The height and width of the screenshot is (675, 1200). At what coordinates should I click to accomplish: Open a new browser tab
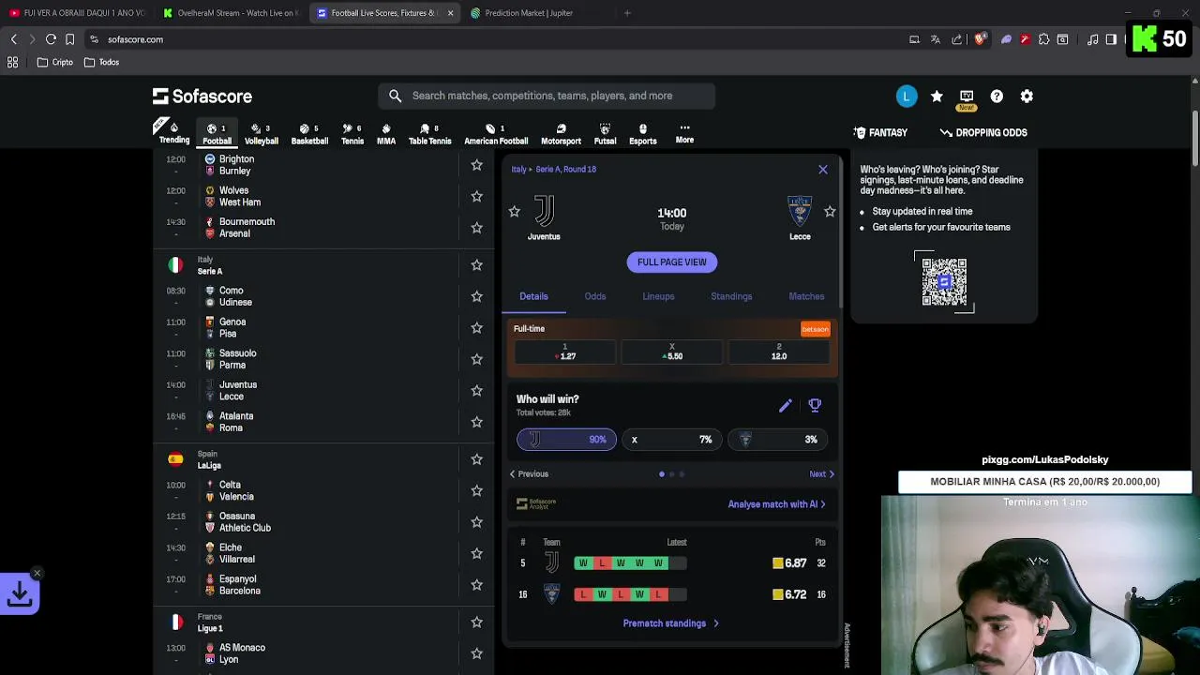coord(627,13)
